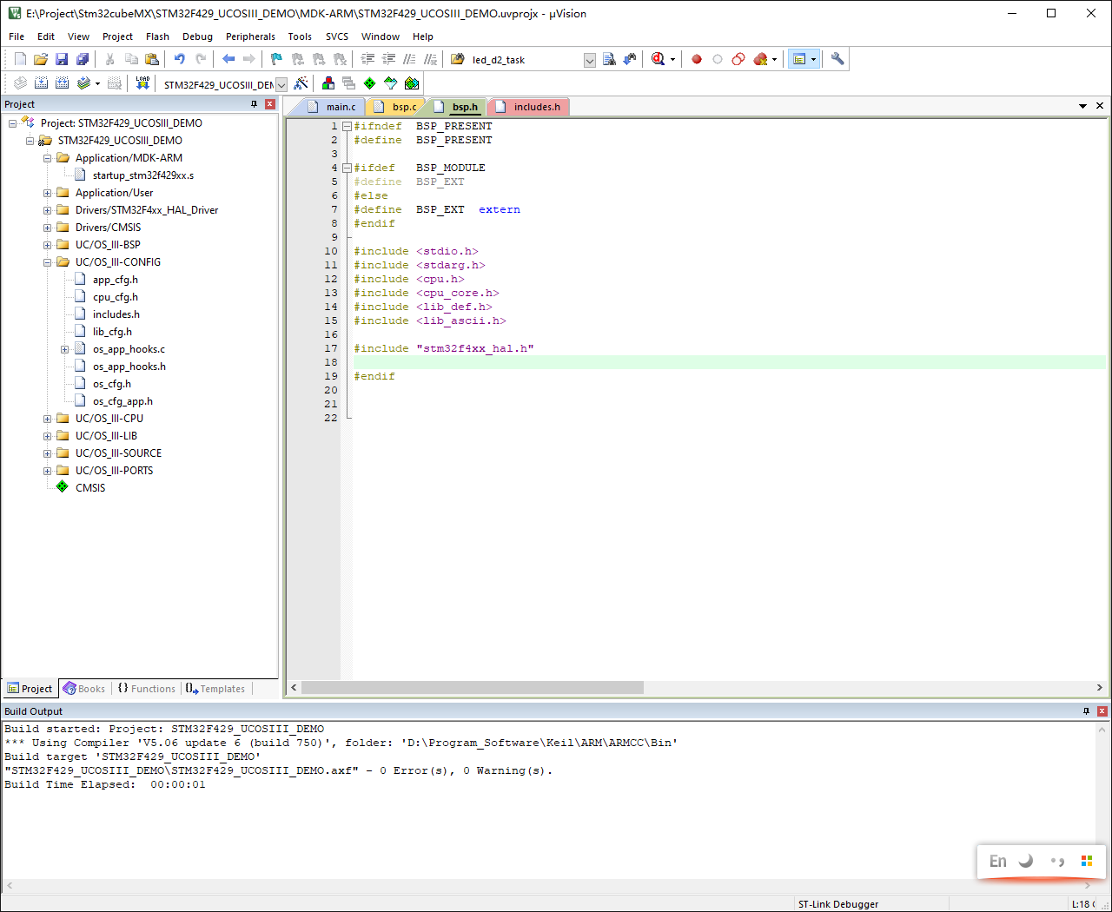The height and width of the screenshot is (912, 1112).
Task: Show the Functions panel tab
Action: (146, 689)
